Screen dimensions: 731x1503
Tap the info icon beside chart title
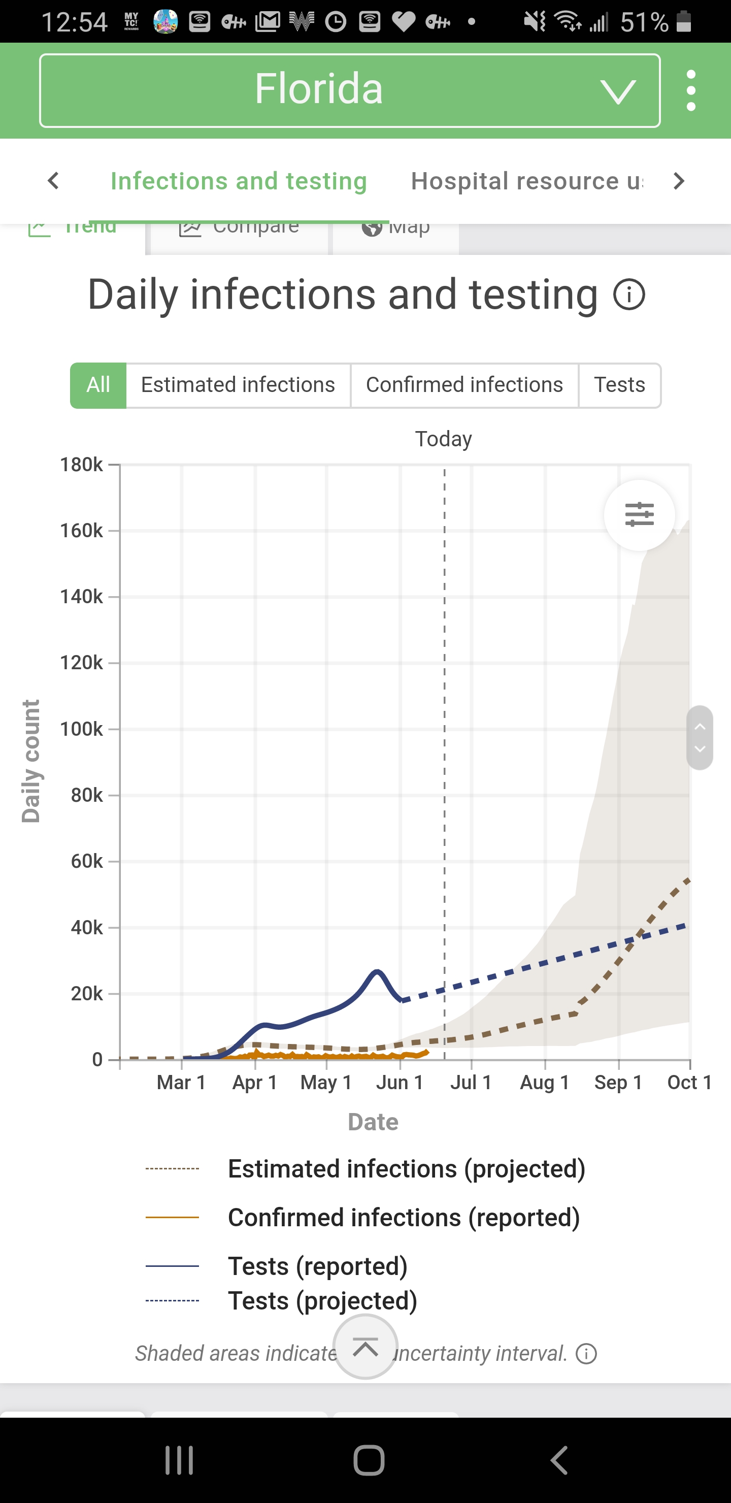click(x=629, y=294)
